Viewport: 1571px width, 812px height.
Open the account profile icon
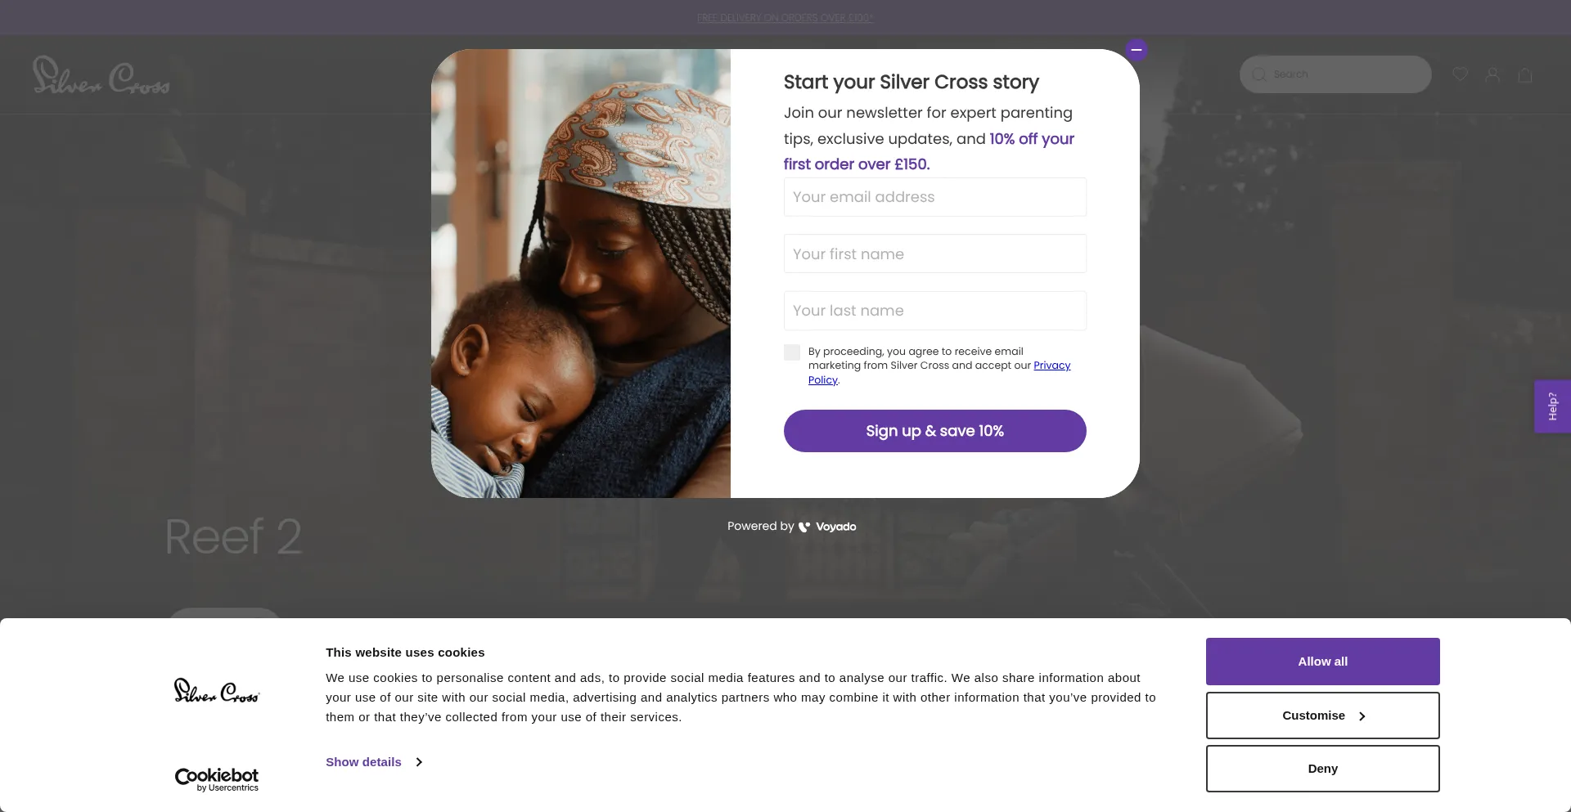[1492, 74]
